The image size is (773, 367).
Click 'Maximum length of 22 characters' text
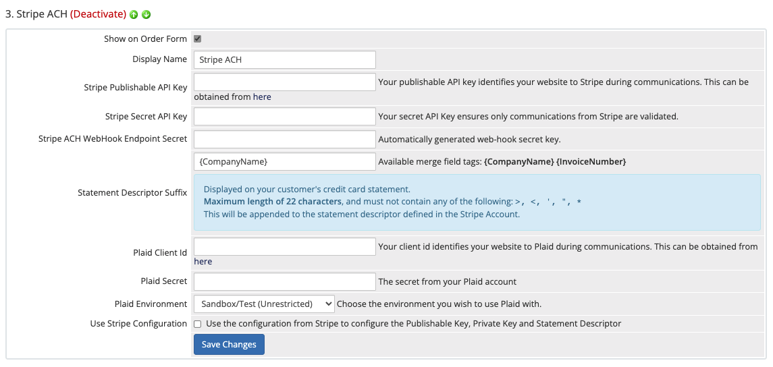pyautogui.click(x=273, y=202)
